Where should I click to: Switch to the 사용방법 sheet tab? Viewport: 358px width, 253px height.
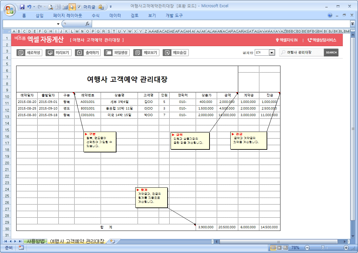coord(36,241)
